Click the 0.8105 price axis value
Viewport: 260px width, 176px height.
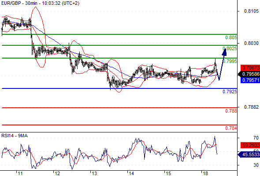coord(251,11)
